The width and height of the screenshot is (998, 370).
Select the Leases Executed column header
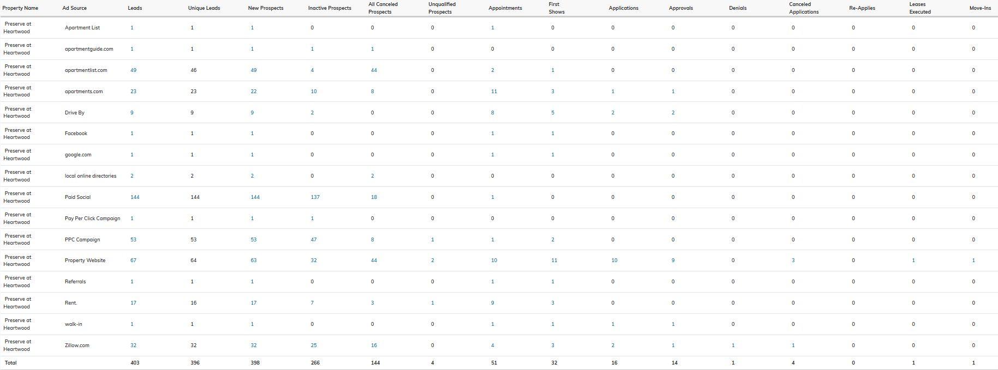coord(920,8)
